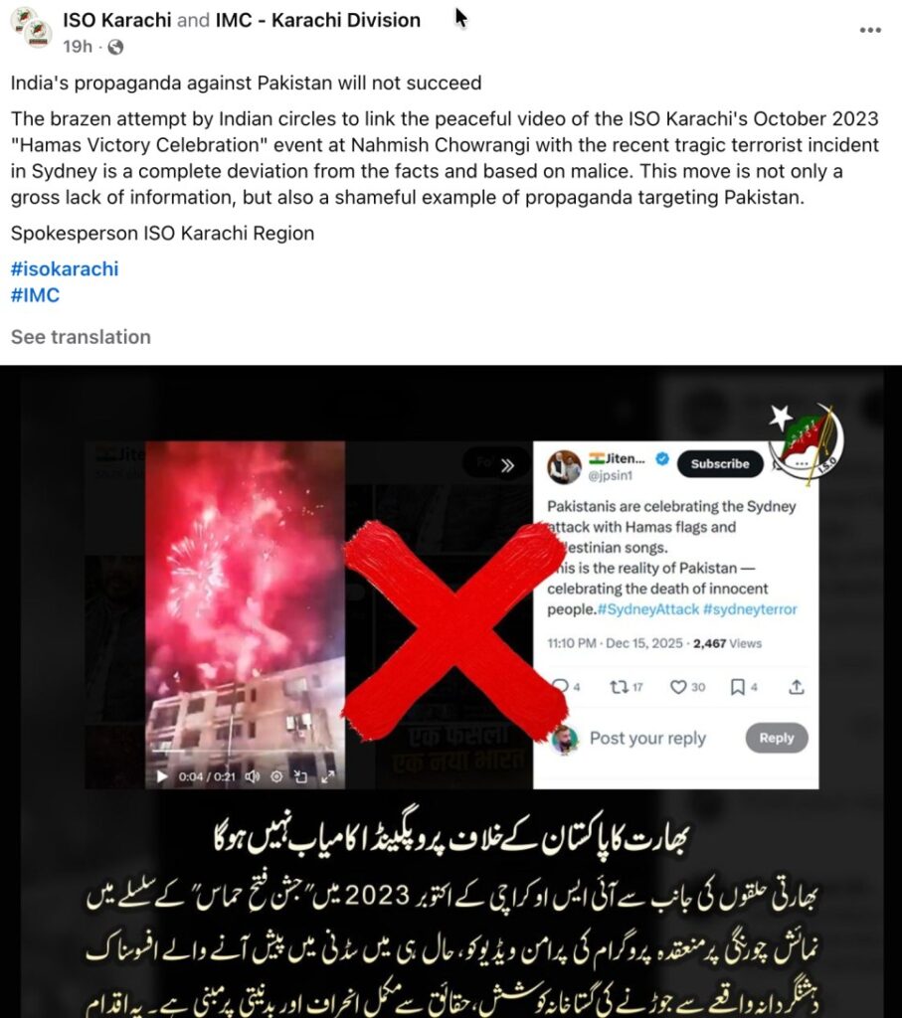This screenshot has width=902, height=1018.
Task: Click the bookmark icon in tweet
Action: [x=738, y=687]
